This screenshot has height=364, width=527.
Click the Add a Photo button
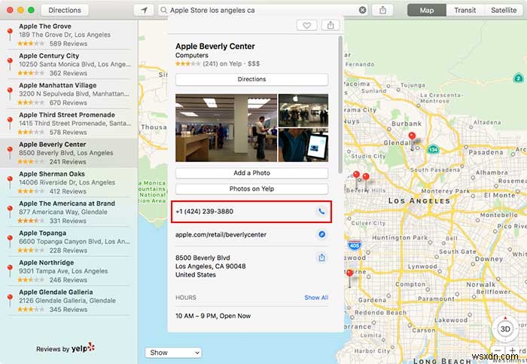251,173
